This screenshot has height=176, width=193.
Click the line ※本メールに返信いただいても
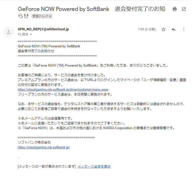coord(72,123)
